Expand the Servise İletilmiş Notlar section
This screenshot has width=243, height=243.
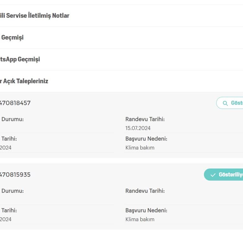pos(34,16)
